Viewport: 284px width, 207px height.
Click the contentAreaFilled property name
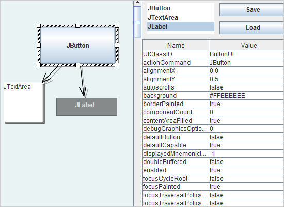point(176,121)
